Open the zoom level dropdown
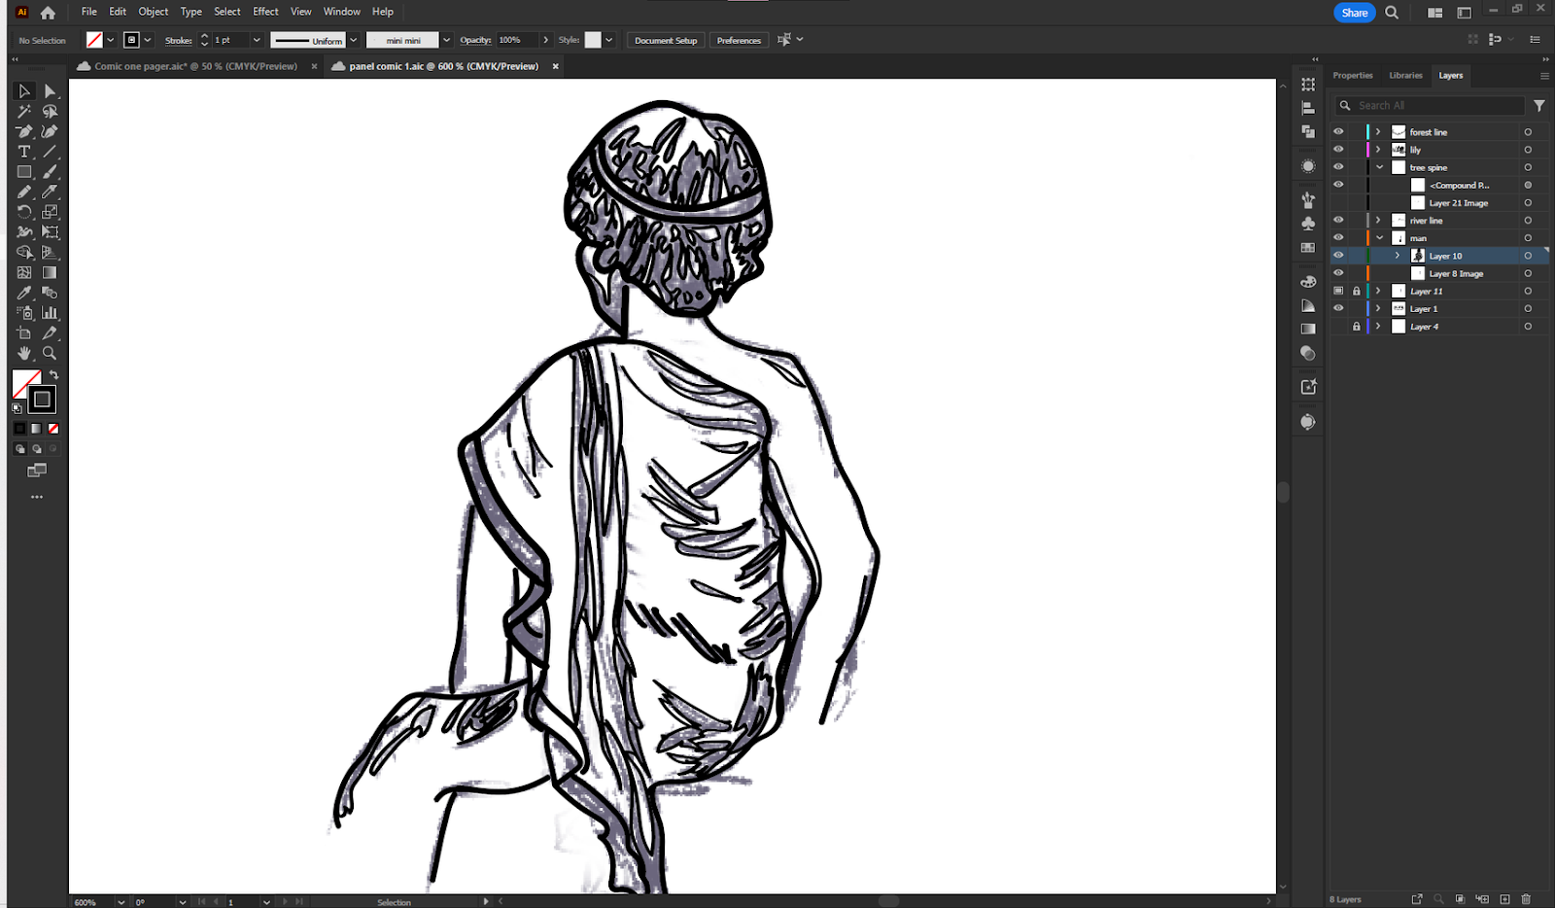 coord(121,902)
